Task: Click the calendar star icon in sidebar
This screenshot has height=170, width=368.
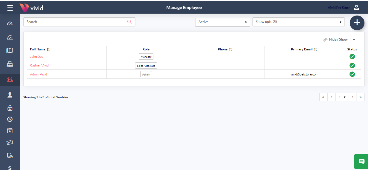Action: 10,130
